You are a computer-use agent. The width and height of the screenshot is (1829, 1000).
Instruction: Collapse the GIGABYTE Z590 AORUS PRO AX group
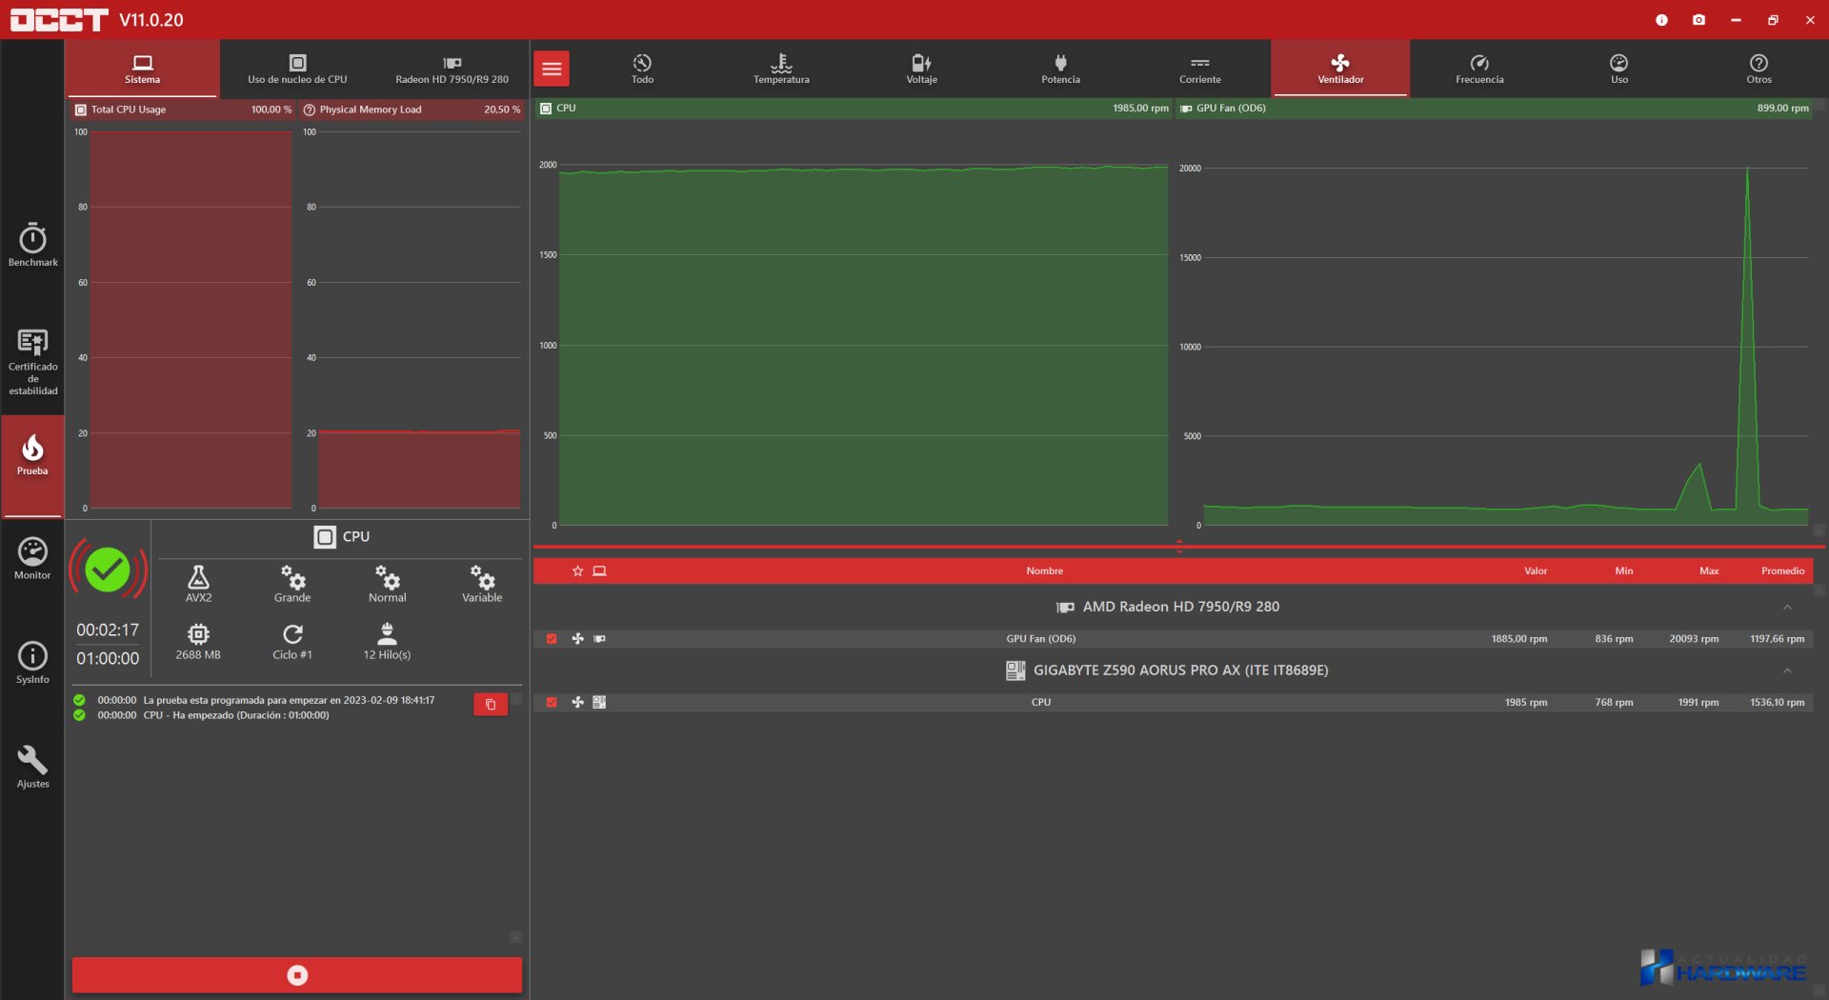(1787, 671)
